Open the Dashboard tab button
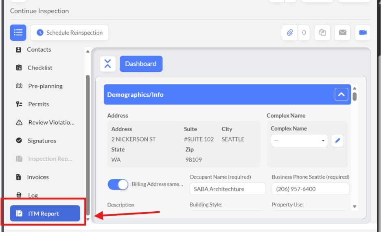This screenshot has width=381, height=232. pyautogui.click(x=141, y=64)
